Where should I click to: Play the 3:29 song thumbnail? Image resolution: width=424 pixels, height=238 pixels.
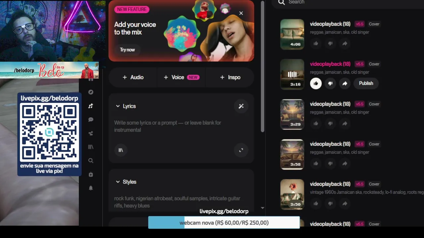pos(292,114)
